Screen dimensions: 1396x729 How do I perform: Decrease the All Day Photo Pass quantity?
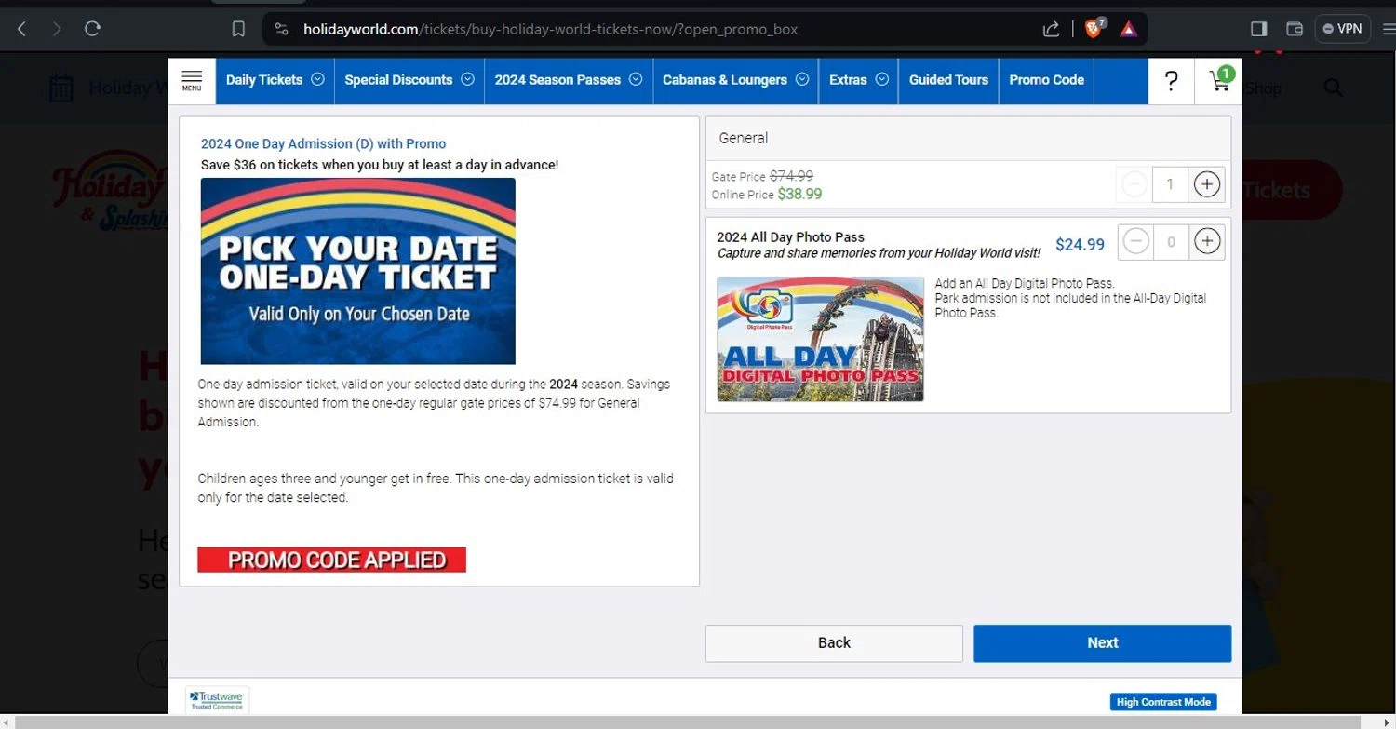[1135, 242]
